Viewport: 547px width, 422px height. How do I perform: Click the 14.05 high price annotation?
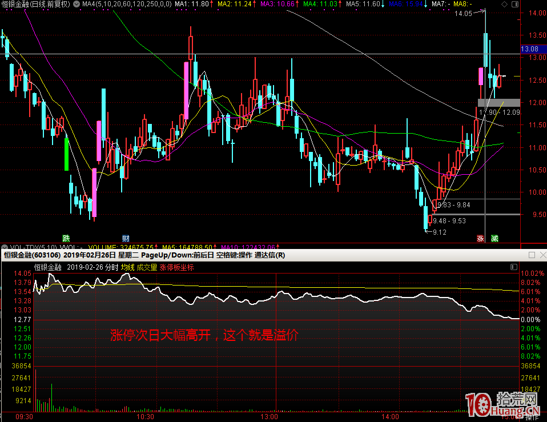(463, 14)
